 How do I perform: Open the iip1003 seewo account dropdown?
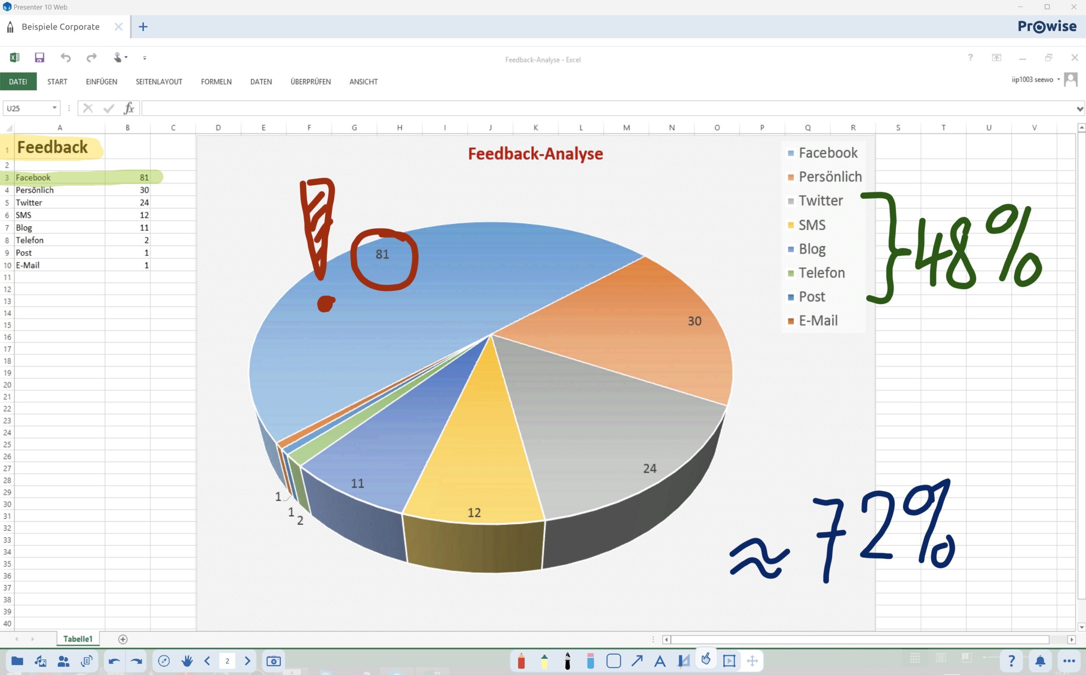coord(1036,79)
